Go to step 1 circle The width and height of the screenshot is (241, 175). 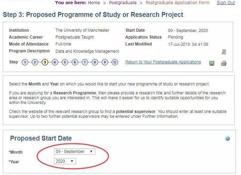25,62
